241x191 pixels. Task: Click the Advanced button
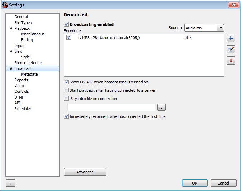click(85, 172)
